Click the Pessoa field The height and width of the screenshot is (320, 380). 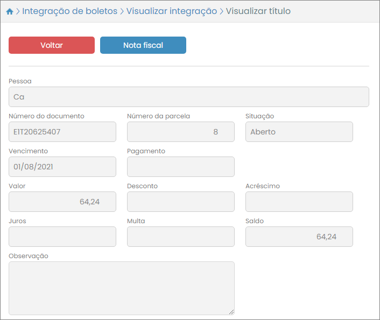[188, 97]
